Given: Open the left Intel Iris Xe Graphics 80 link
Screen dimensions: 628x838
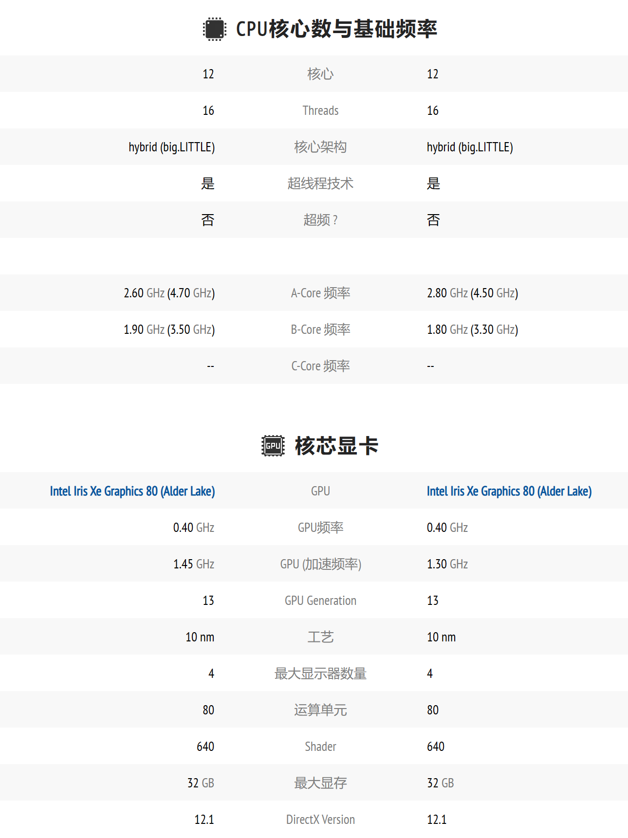Looking at the screenshot, I should (132, 491).
